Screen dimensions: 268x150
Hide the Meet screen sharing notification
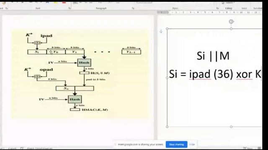[x=192, y=145]
